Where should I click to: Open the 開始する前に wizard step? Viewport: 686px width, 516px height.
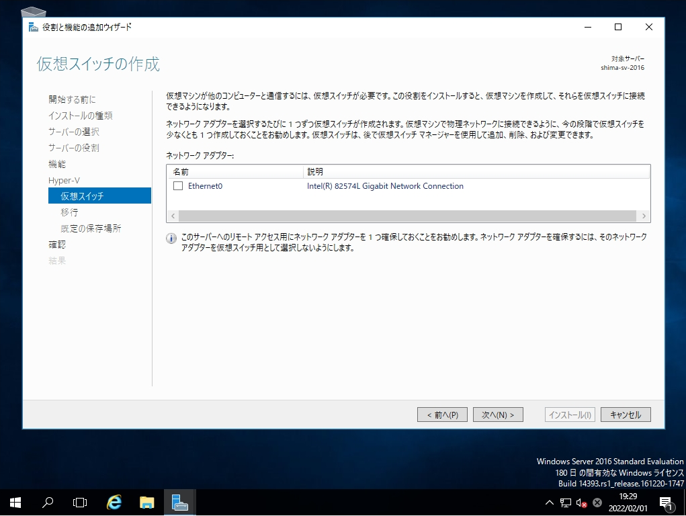72,99
